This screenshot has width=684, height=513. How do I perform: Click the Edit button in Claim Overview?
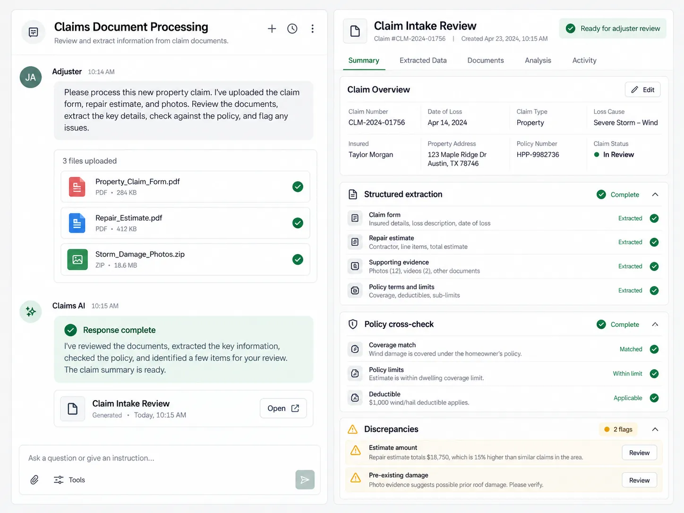tap(643, 90)
